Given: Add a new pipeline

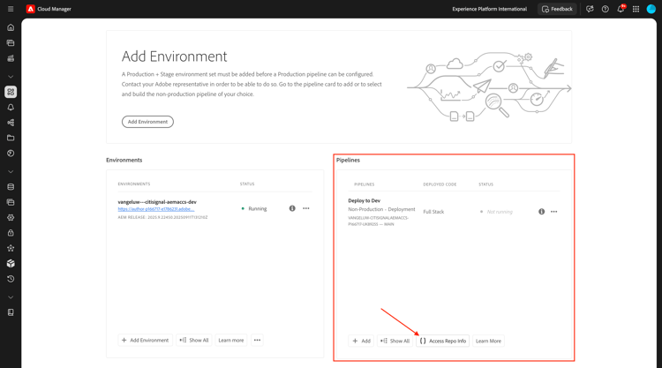Looking at the screenshot, I should tap(361, 341).
